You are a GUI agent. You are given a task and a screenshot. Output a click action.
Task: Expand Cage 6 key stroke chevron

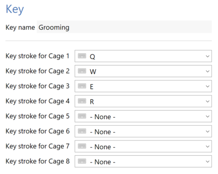click(x=207, y=132)
